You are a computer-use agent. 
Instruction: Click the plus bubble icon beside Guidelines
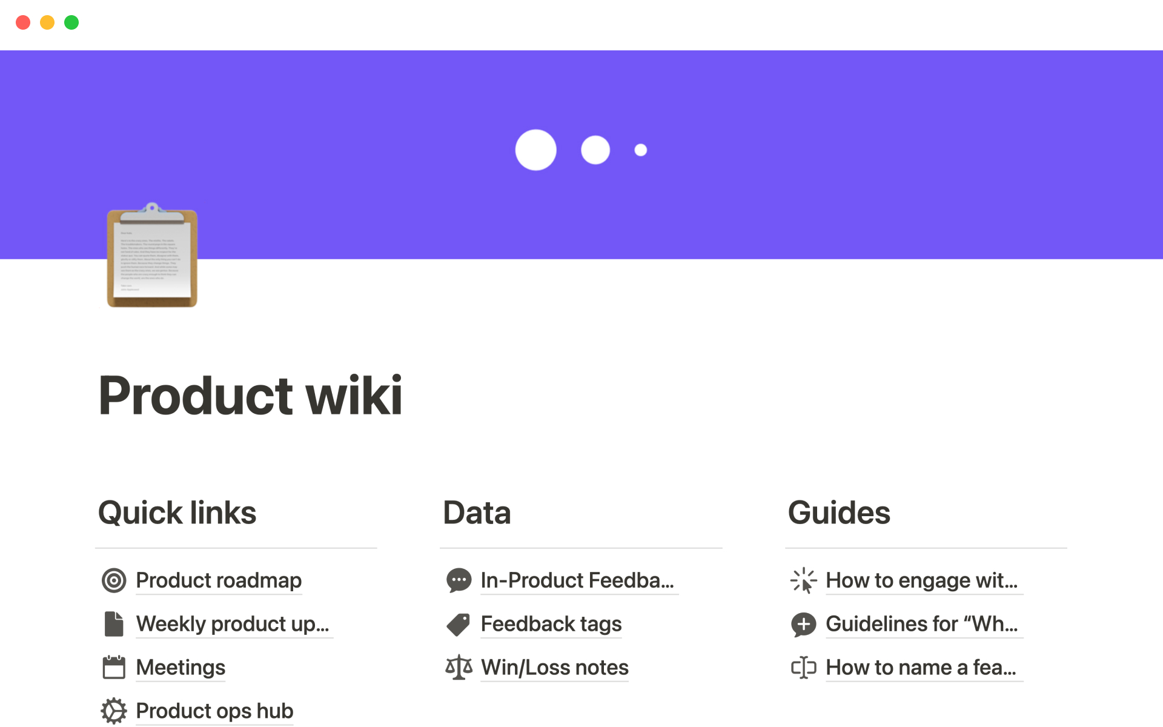pyautogui.click(x=803, y=624)
